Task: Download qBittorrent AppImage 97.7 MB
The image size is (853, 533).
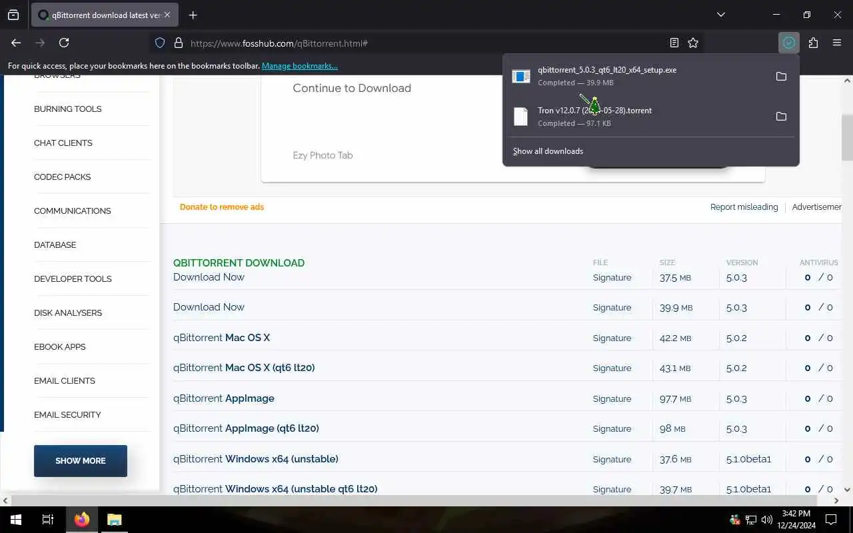Action: pos(224,398)
